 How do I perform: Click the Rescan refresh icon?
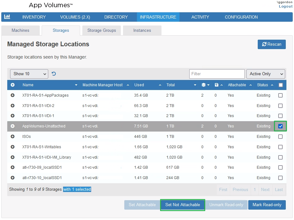(x=264, y=44)
